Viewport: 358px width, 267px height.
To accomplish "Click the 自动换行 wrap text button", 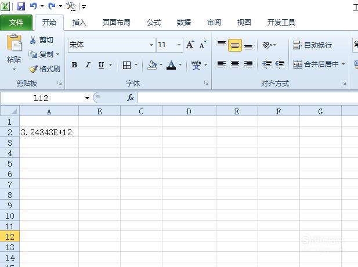I will [312, 45].
